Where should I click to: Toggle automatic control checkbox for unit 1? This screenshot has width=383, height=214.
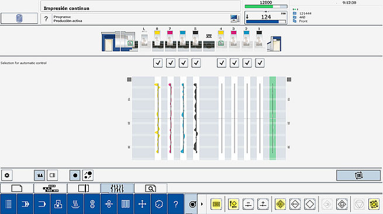[260, 63]
